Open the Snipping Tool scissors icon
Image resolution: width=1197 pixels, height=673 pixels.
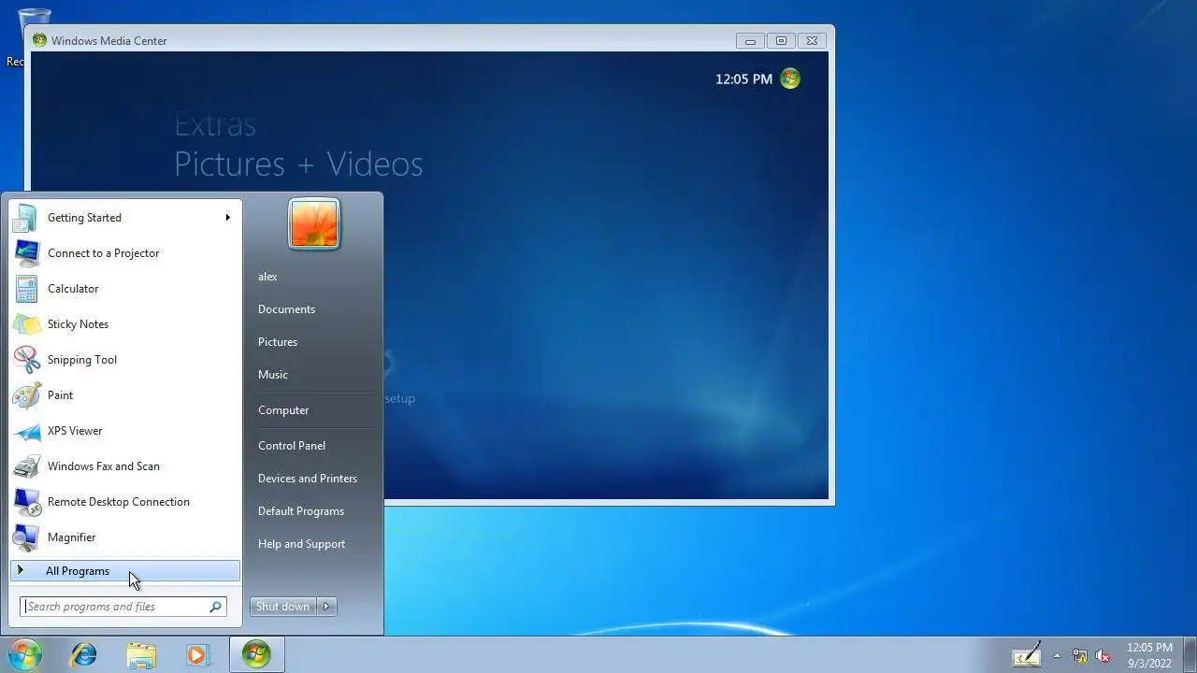pos(26,360)
